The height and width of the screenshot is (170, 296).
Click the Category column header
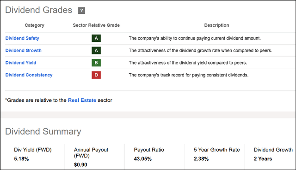pyautogui.click(x=35, y=25)
